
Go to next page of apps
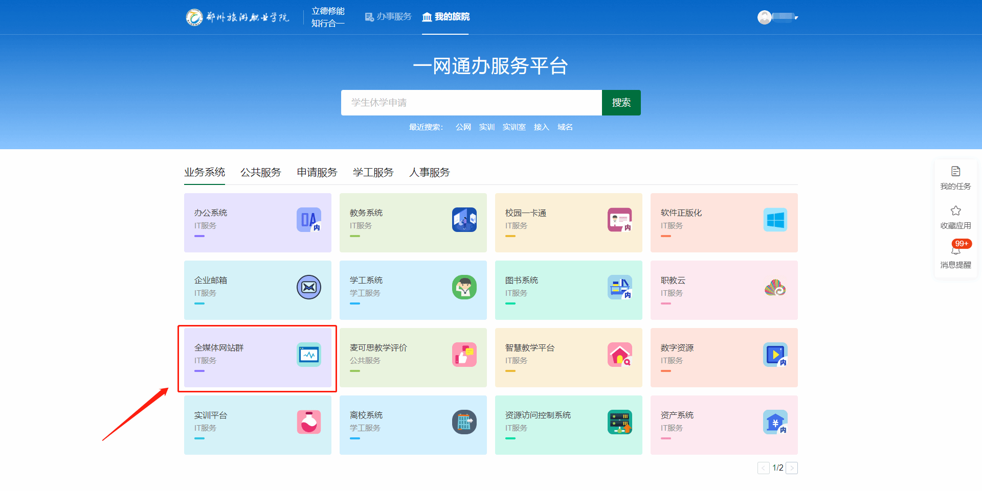[791, 468]
